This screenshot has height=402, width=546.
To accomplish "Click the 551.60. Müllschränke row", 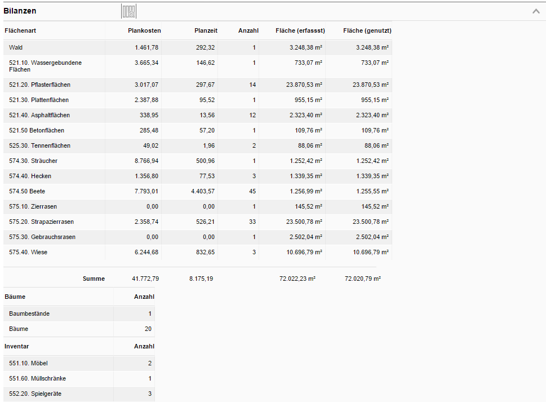I will pyautogui.click(x=79, y=378).
